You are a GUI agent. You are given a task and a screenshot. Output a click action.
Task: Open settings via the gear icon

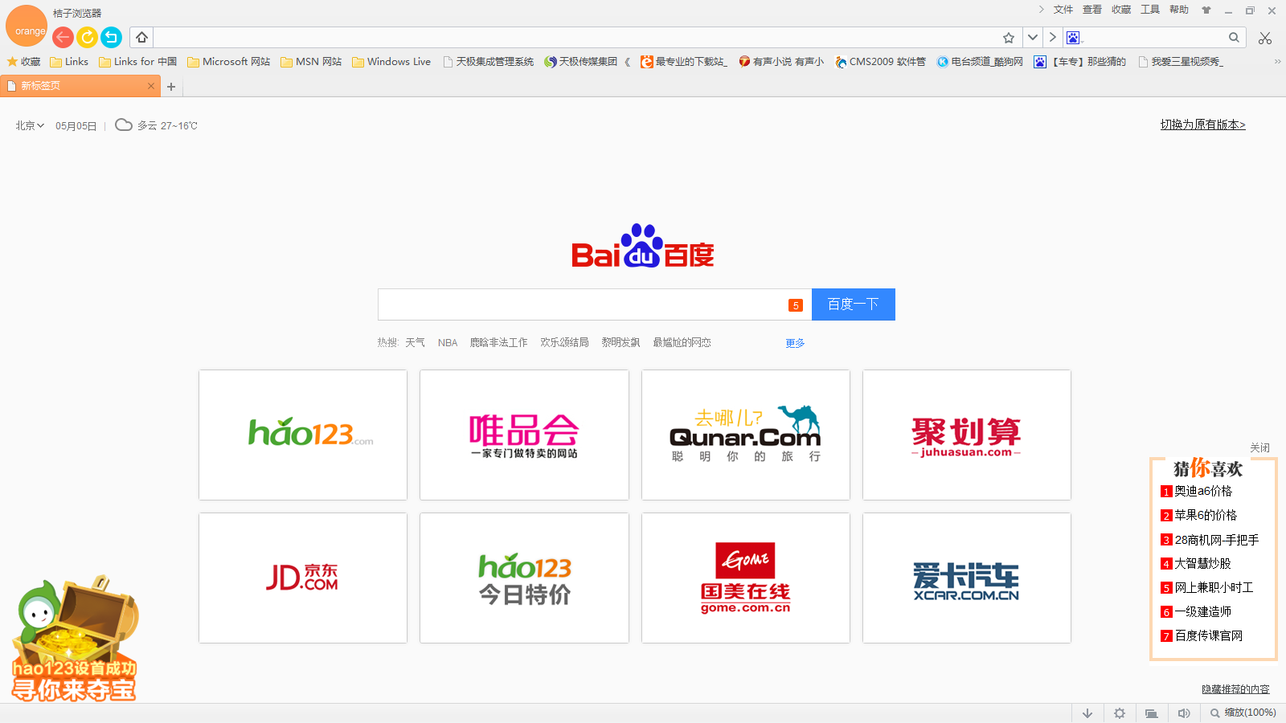point(1120,713)
